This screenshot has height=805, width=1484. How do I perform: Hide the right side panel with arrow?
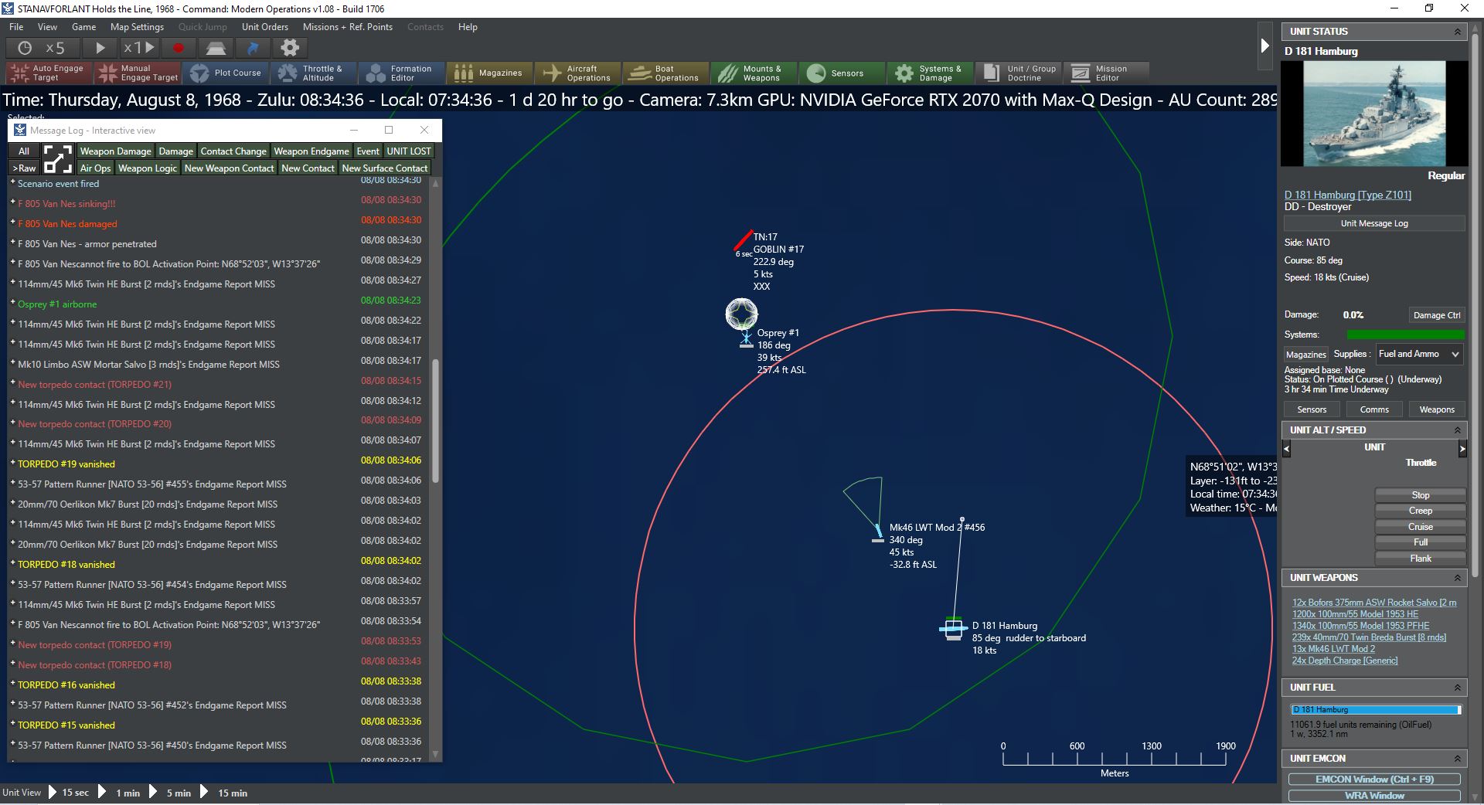point(1264,46)
